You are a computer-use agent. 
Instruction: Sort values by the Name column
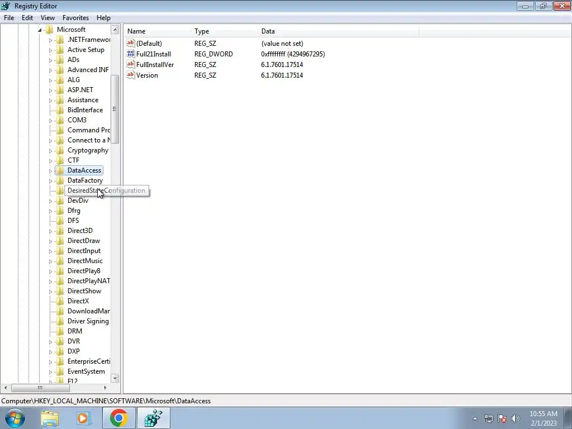157,31
